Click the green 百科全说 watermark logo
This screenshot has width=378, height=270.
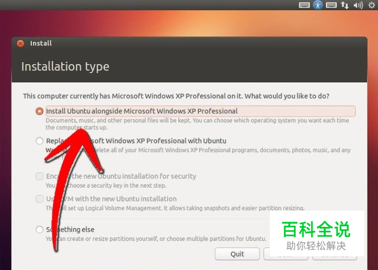[316, 229]
